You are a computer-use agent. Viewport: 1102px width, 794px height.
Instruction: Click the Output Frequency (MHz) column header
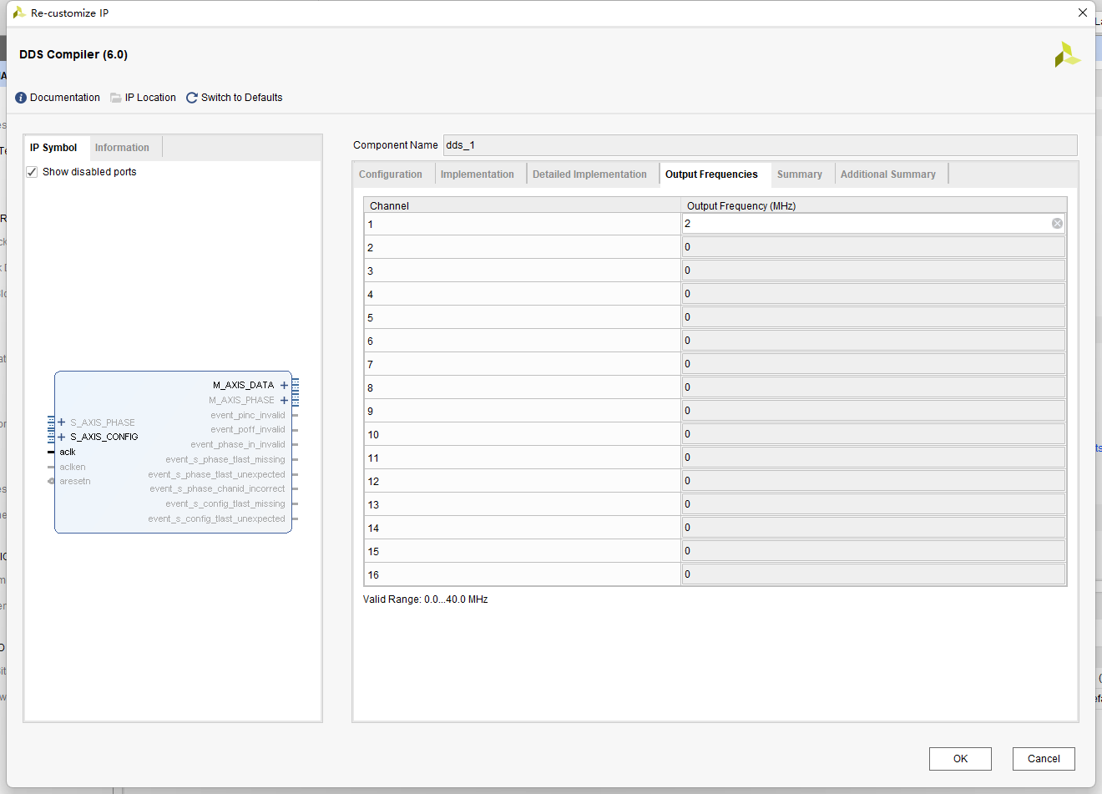(874, 205)
